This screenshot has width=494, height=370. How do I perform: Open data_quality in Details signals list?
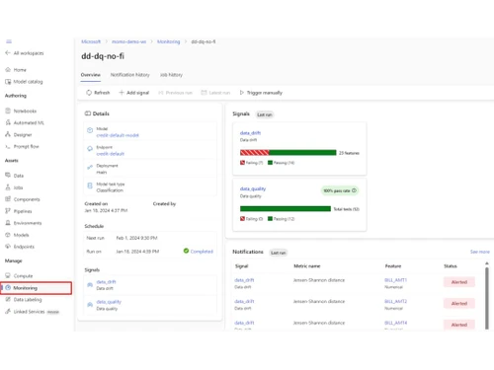[109, 302]
